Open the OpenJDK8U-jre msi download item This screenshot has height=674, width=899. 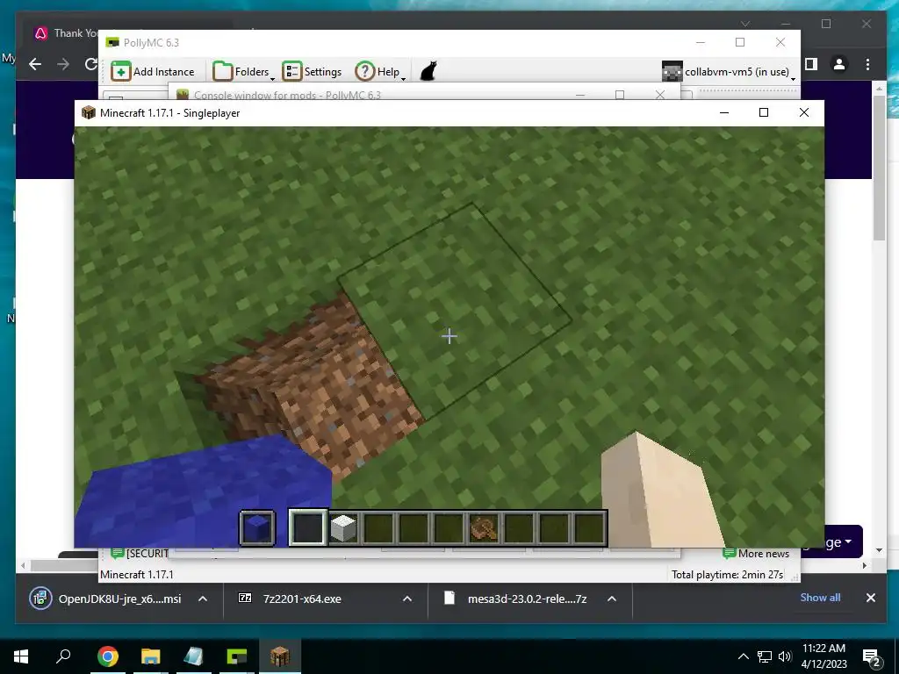coord(105,599)
